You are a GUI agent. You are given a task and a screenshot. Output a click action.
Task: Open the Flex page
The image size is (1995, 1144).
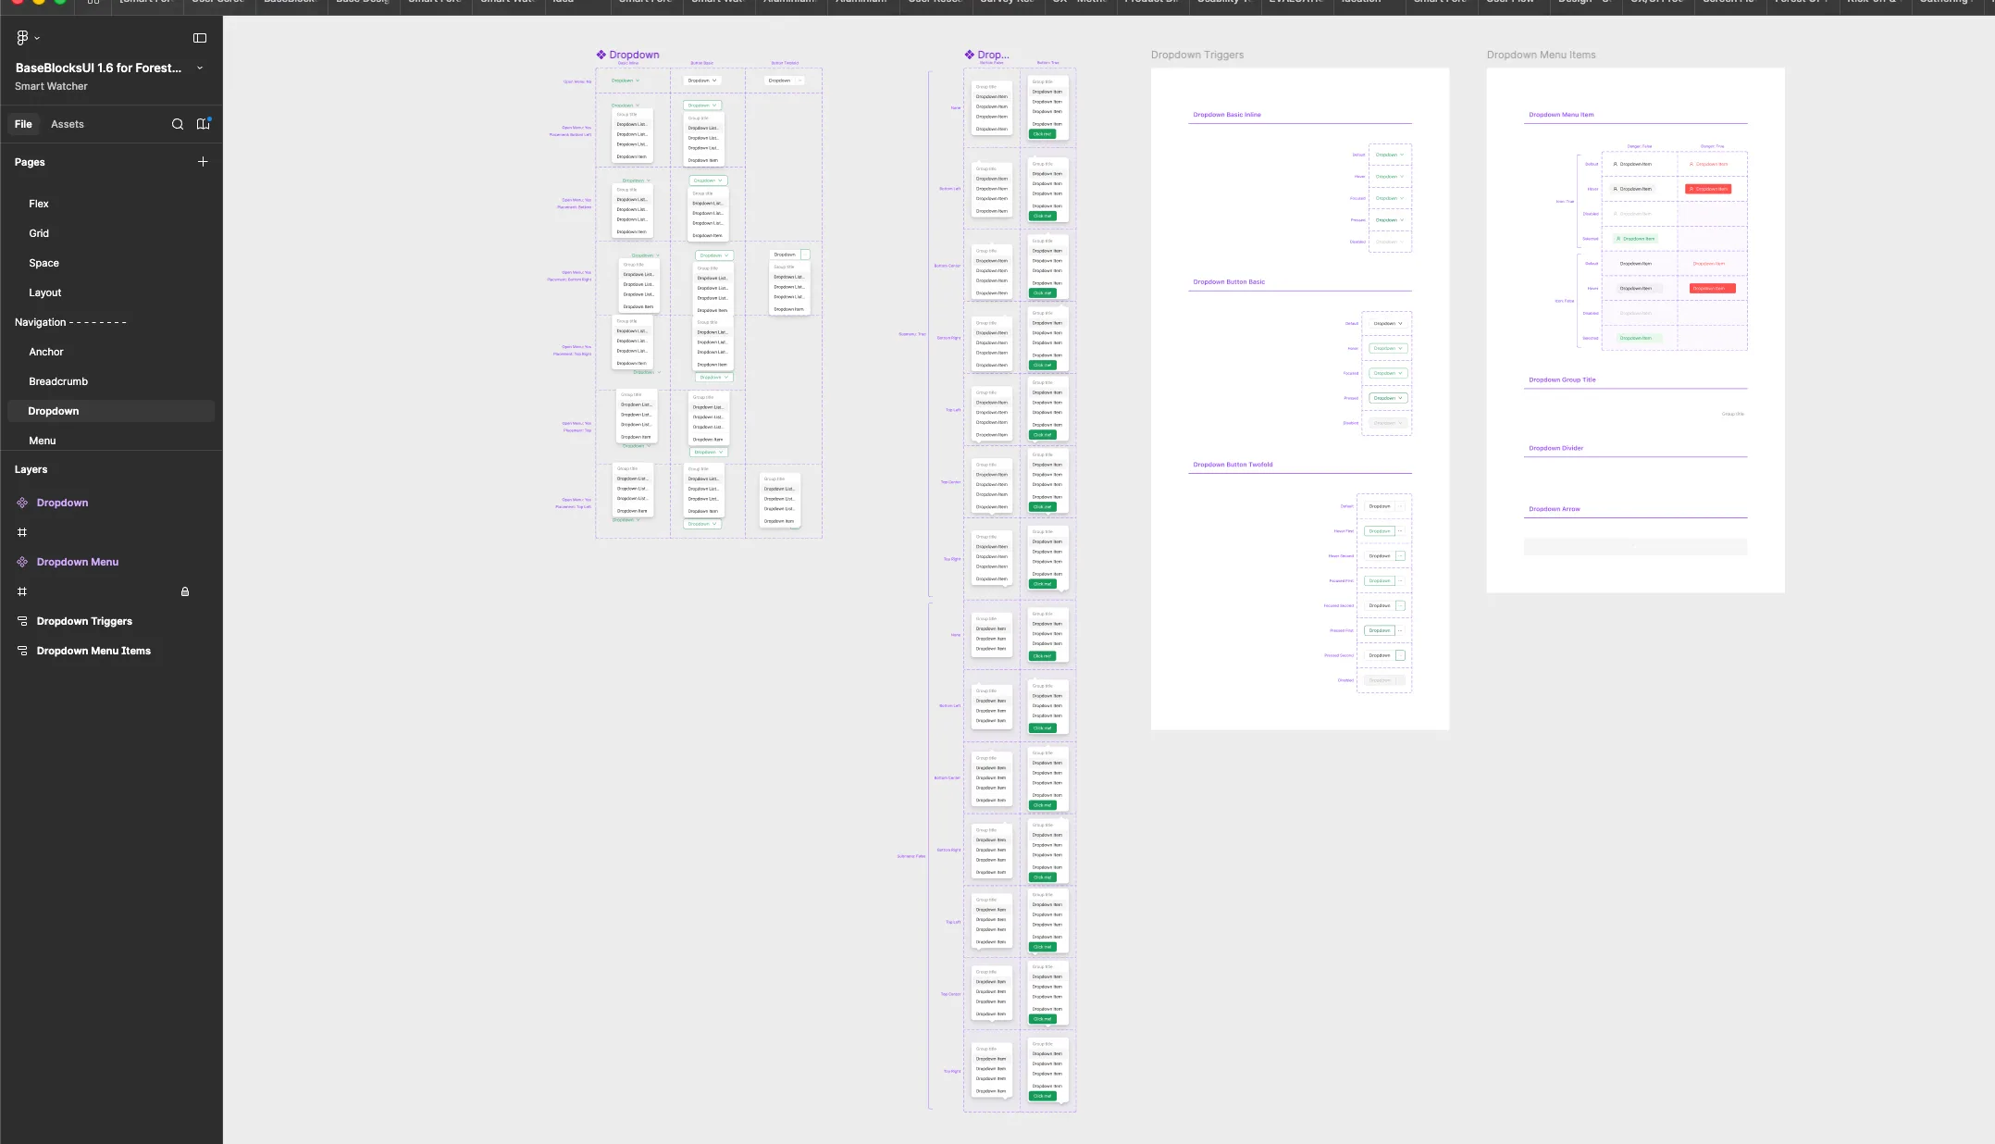(x=39, y=204)
